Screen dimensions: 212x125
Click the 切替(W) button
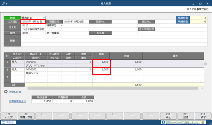point(8,122)
